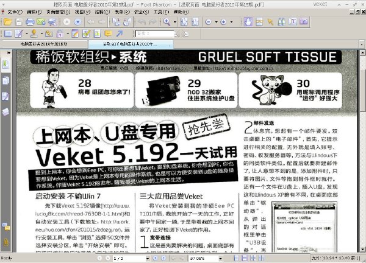Open the 工具(T) menu

[x=161, y=12]
